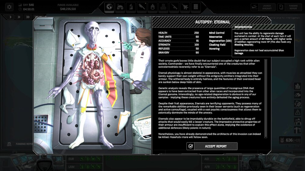This screenshot has height=171, width=305.
Task: Open the archive cabinet screen
Action: (x=196, y=7)
